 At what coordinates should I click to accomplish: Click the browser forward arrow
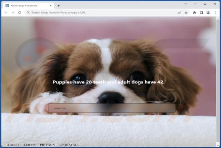pos(13,13)
